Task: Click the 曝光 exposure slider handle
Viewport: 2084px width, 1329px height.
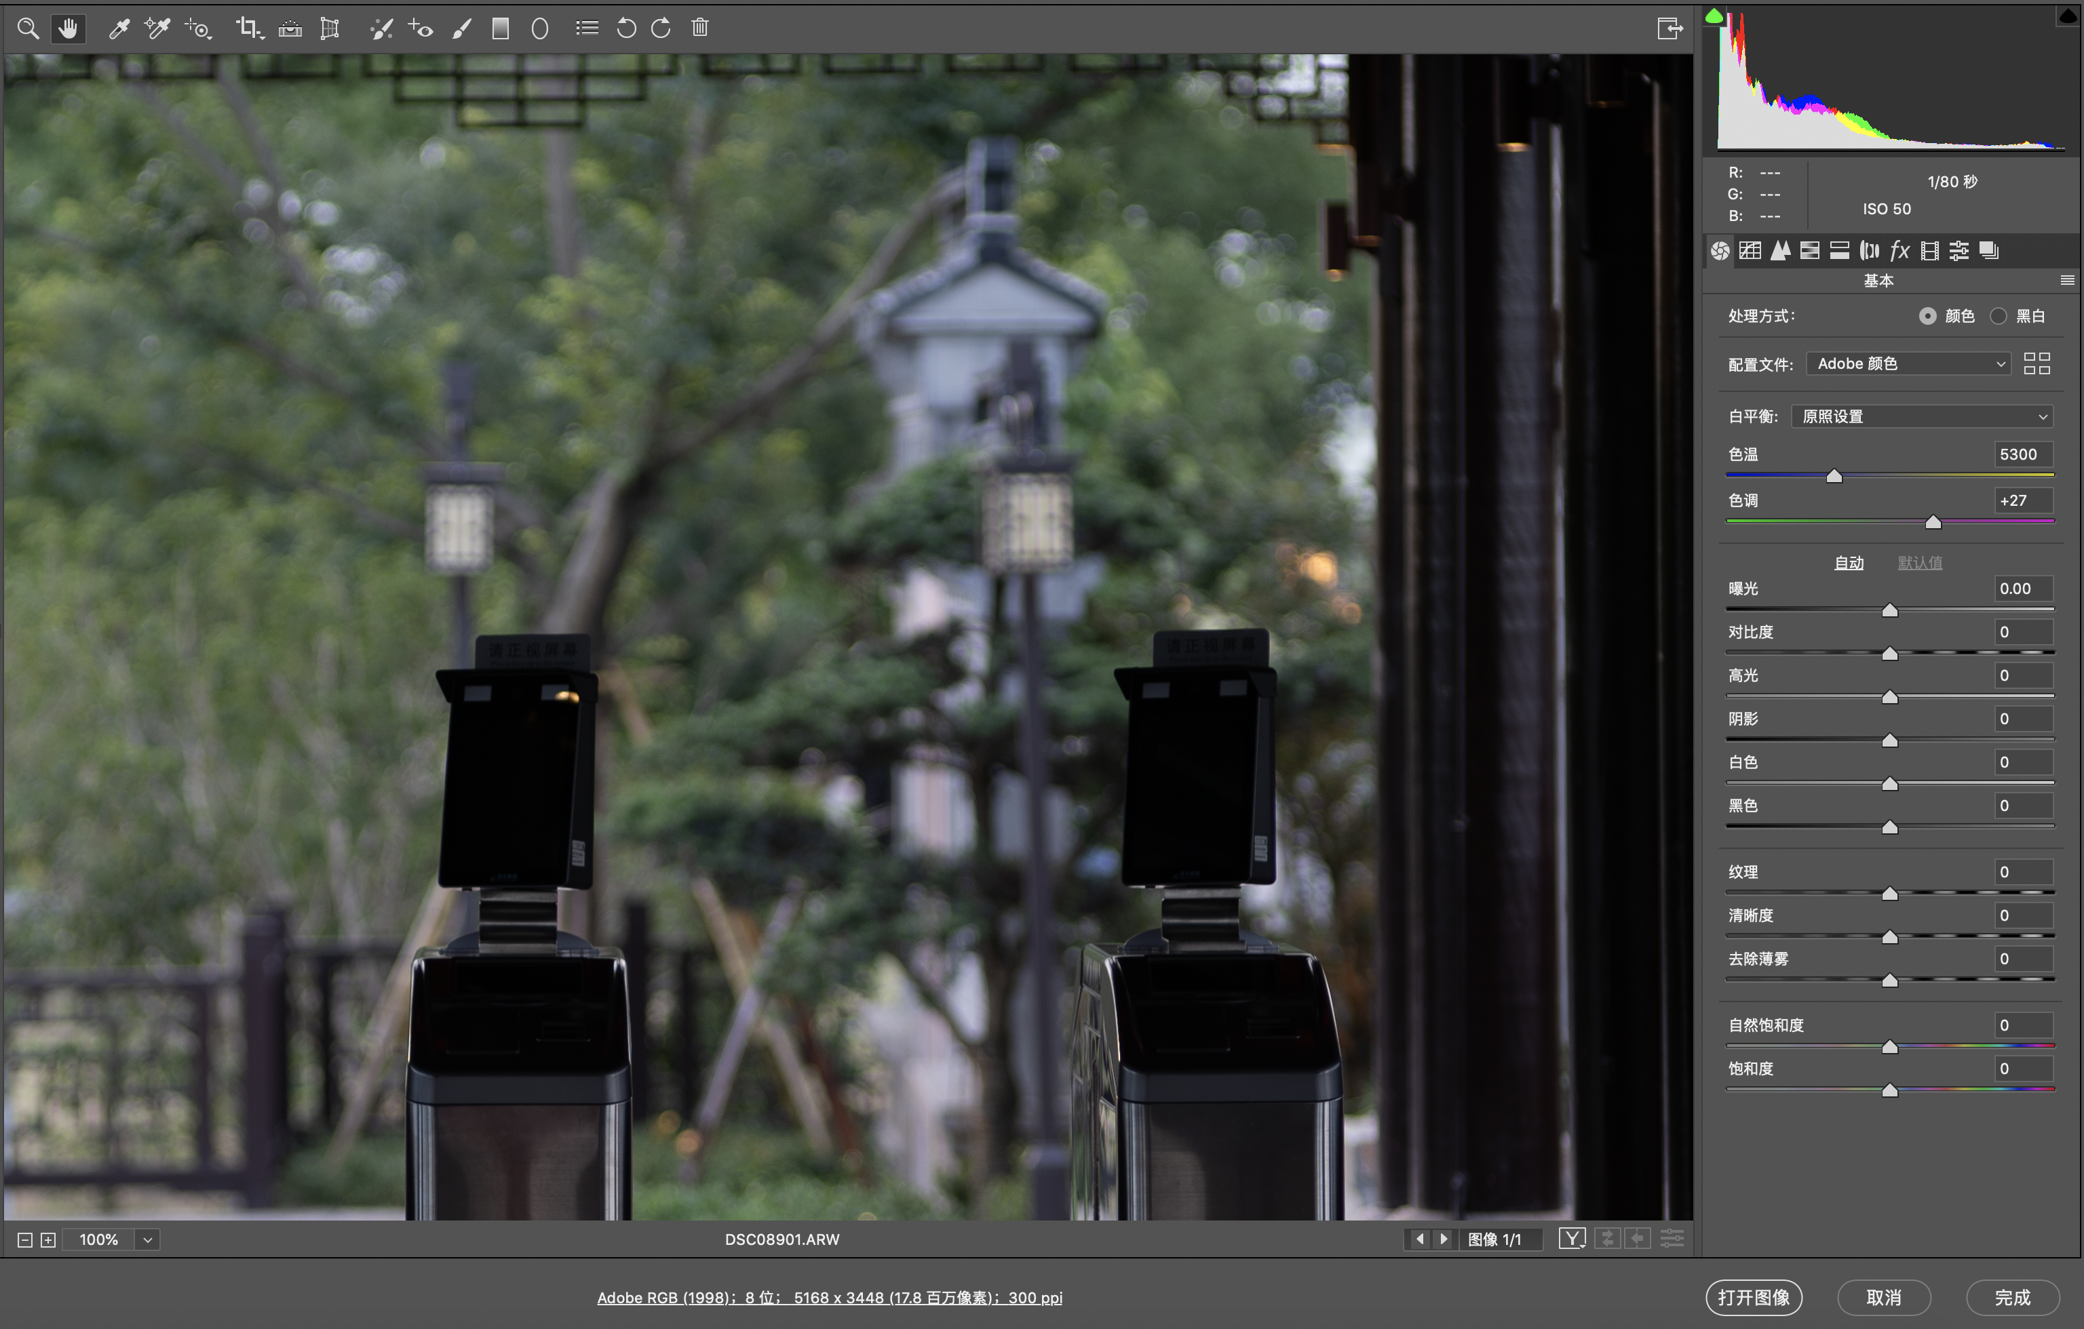Action: click(x=1890, y=611)
